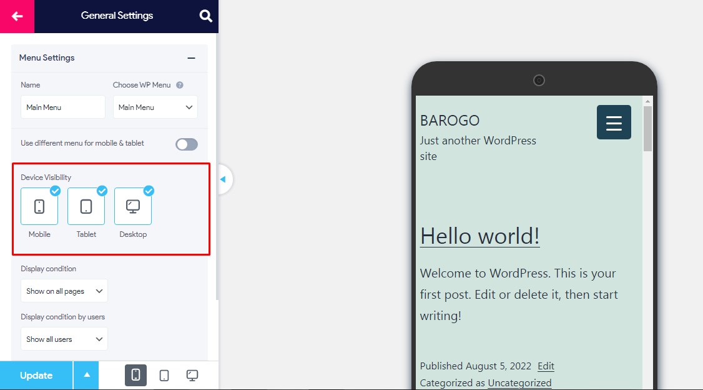
Task: Click the Name input field
Action: pos(62,107)
